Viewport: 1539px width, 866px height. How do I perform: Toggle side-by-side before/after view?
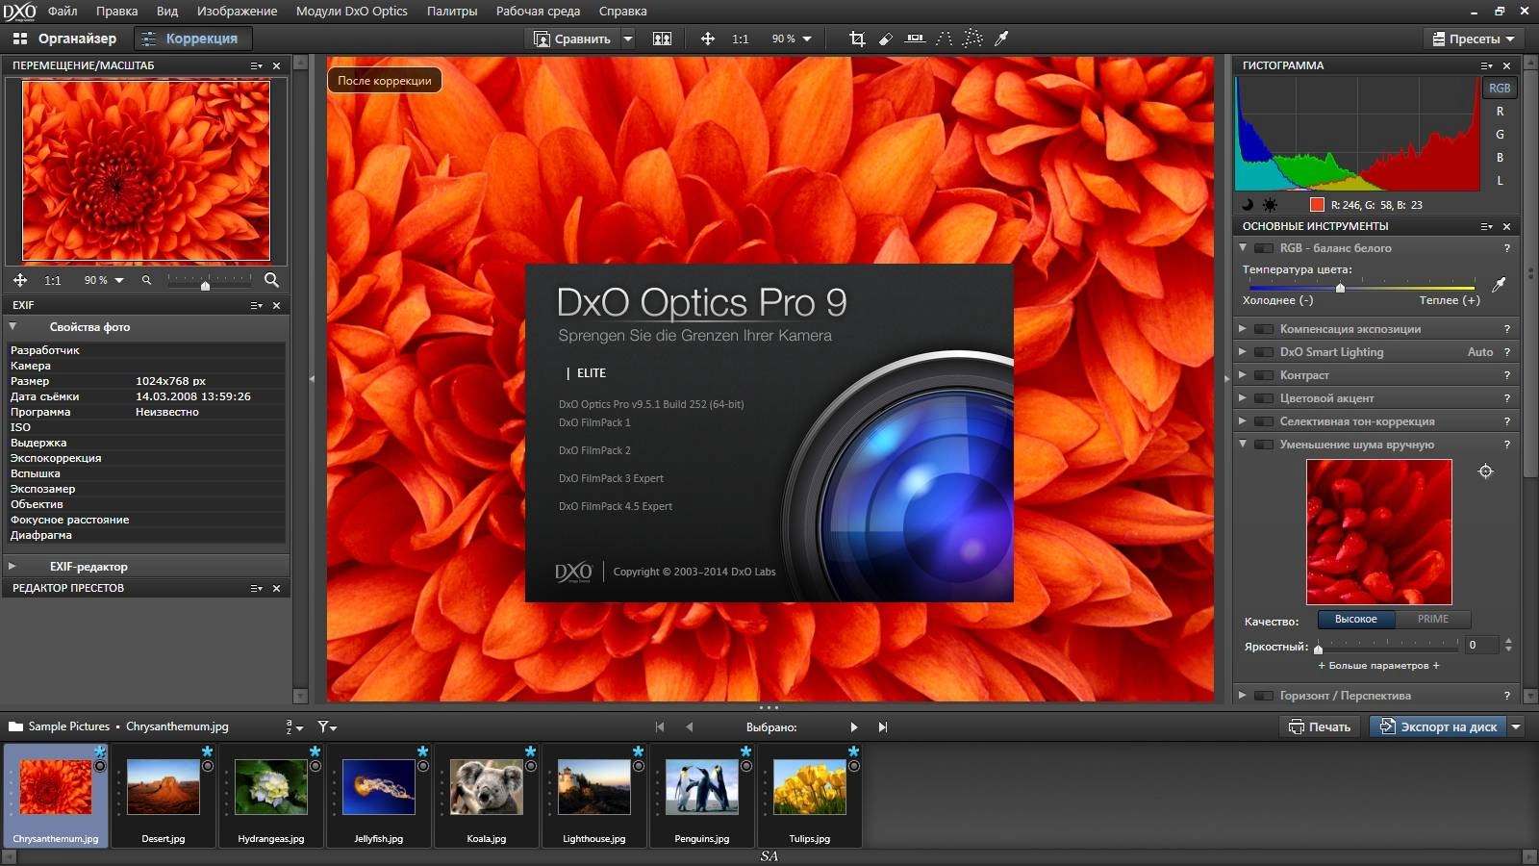[662, 38]
